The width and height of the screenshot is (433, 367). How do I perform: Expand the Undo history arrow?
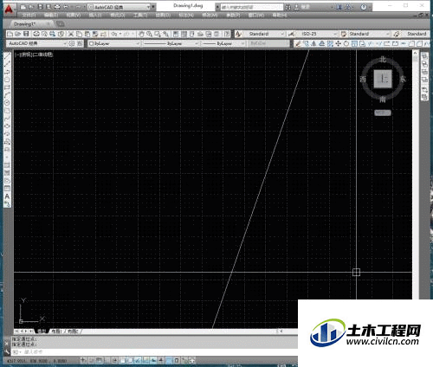tap(120, 34)
